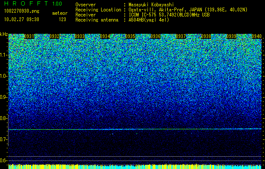
Task: Click the Receiving Location label
Action: click(x=98, y=10)
